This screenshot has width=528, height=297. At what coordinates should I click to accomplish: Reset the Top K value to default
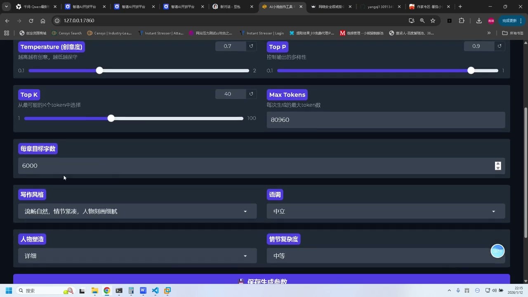251,94
